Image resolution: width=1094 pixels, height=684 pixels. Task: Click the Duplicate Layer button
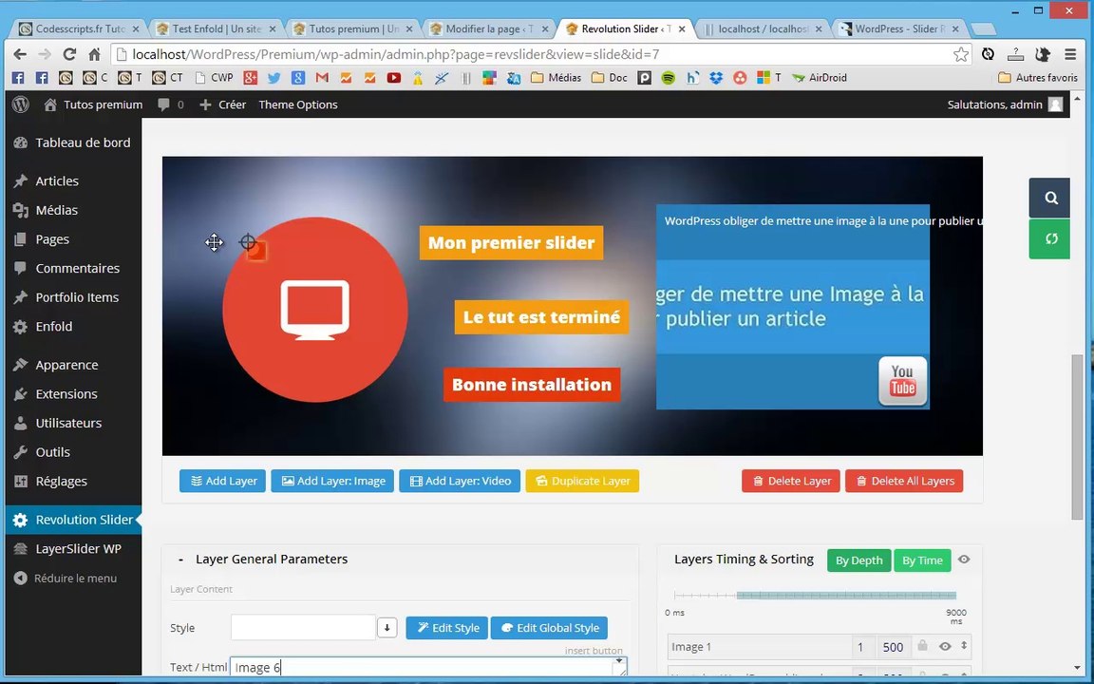click(582, 481)
